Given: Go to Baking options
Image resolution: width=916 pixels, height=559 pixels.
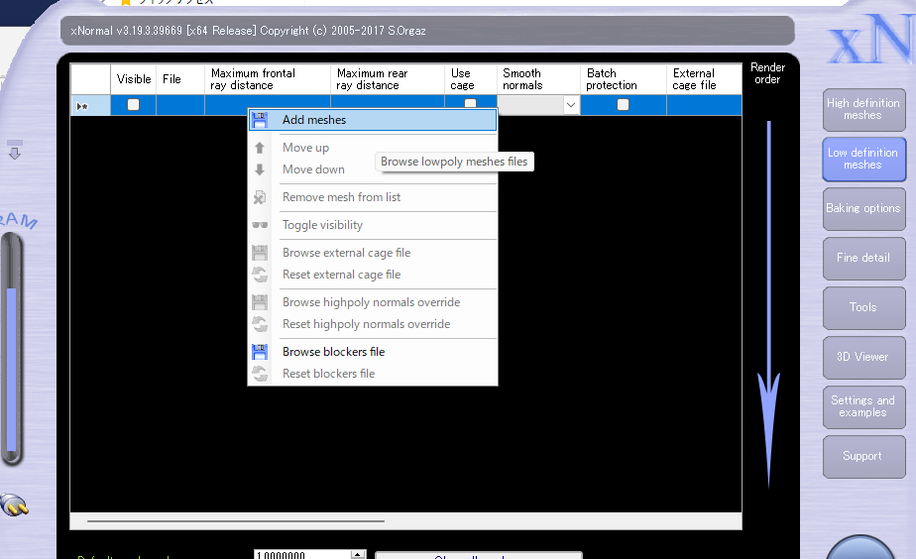Looking at the screenshot, I should [862, 208].
